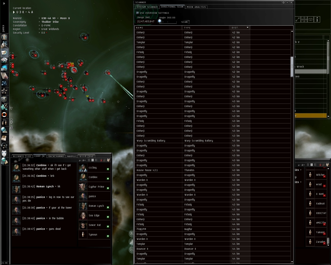331x265 pixels.
Task: Open the calculator and globe icon
Action: (4, 161)
